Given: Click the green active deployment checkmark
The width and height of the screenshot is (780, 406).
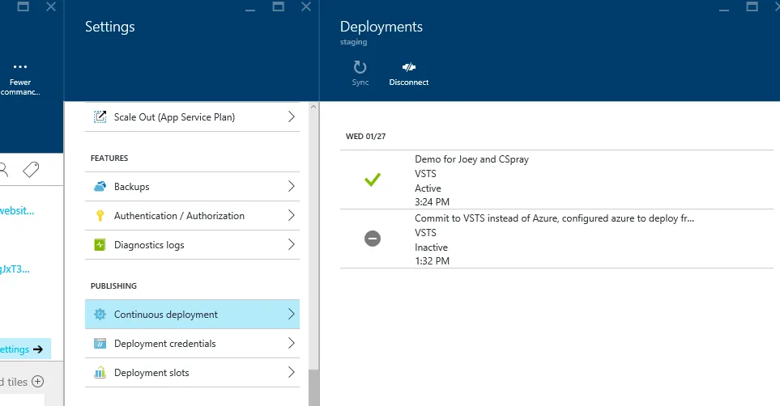Looking at the screenshot, I should [x=373, y=180].
